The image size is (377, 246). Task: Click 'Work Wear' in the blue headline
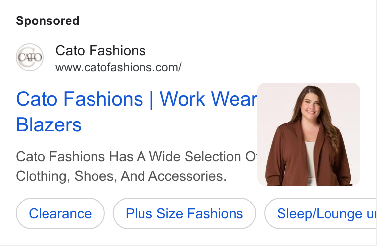[208, 99]
